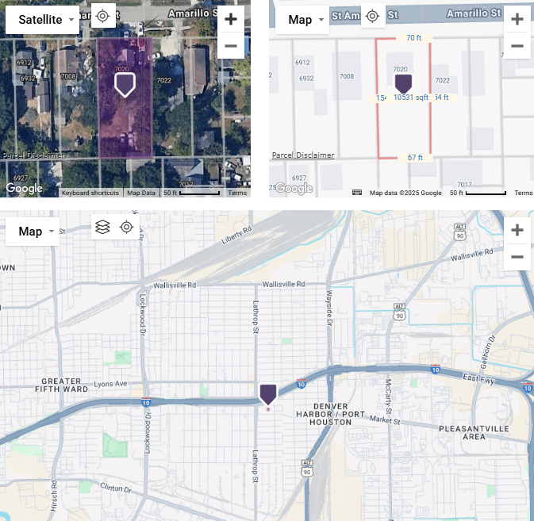Click the Lyons Ave street label
The height and width of the screenshot is (521, 534).
tap(110, 384)
